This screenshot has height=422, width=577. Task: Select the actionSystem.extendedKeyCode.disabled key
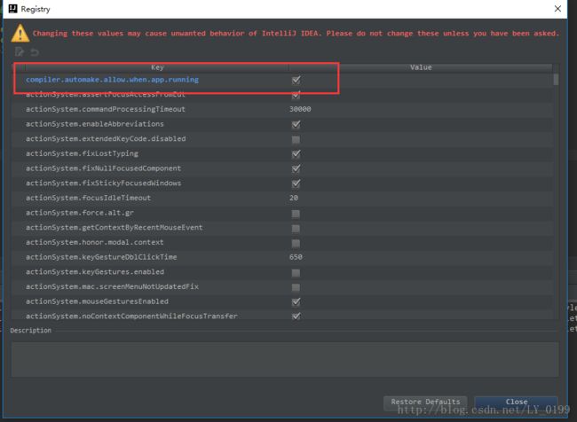tap(106, 139)
